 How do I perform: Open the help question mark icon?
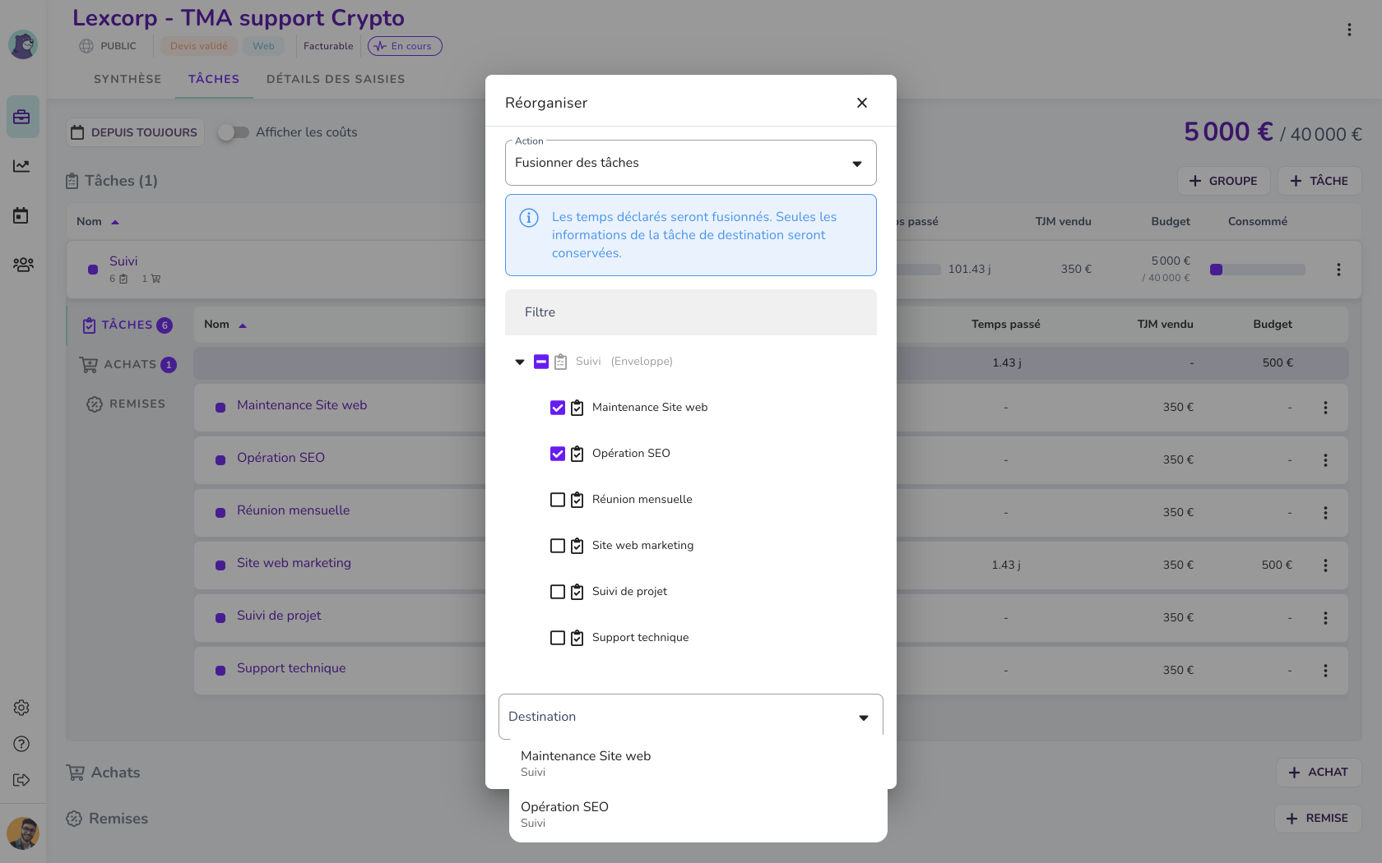pyautogui.click(x=21, y=744)
